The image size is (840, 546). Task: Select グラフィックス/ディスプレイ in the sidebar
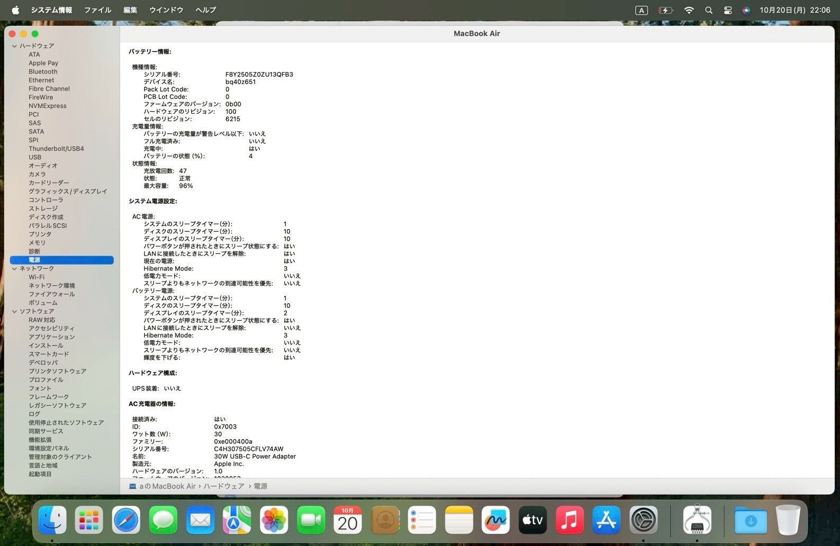coord(68,192)
